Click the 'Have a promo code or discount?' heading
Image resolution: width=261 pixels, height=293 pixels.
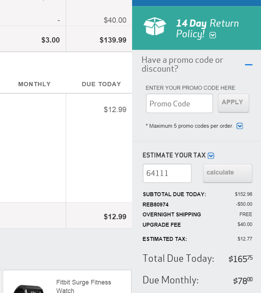(x=182, y=64)
